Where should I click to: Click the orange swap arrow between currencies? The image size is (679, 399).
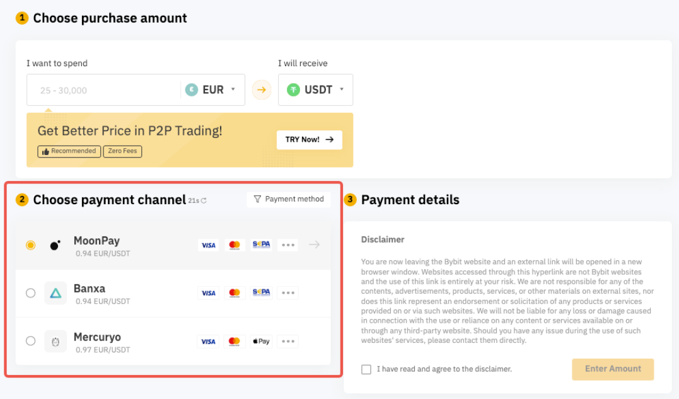[x=261, y=90]
